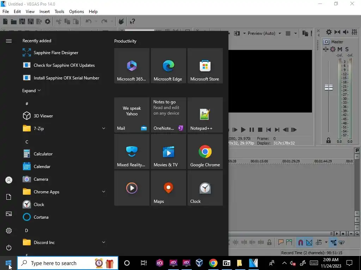This screenshot has width=361, height=270.
Task: Launch Notepad++ from the Start tiles
Action: tap(205, 115)
